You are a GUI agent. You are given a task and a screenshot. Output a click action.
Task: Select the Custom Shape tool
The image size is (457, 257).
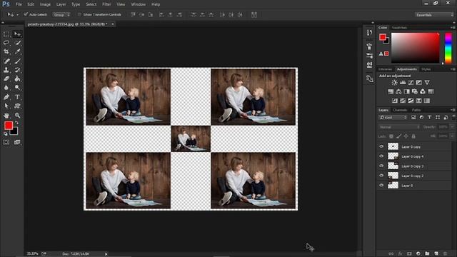(17, 106)
